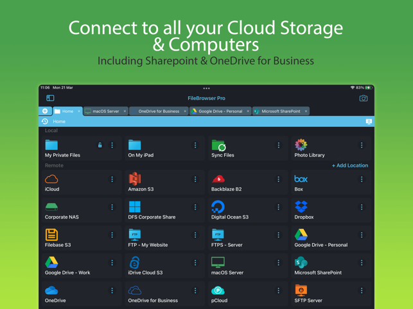Open Google Drive - Work location

[x=82, y=266]
